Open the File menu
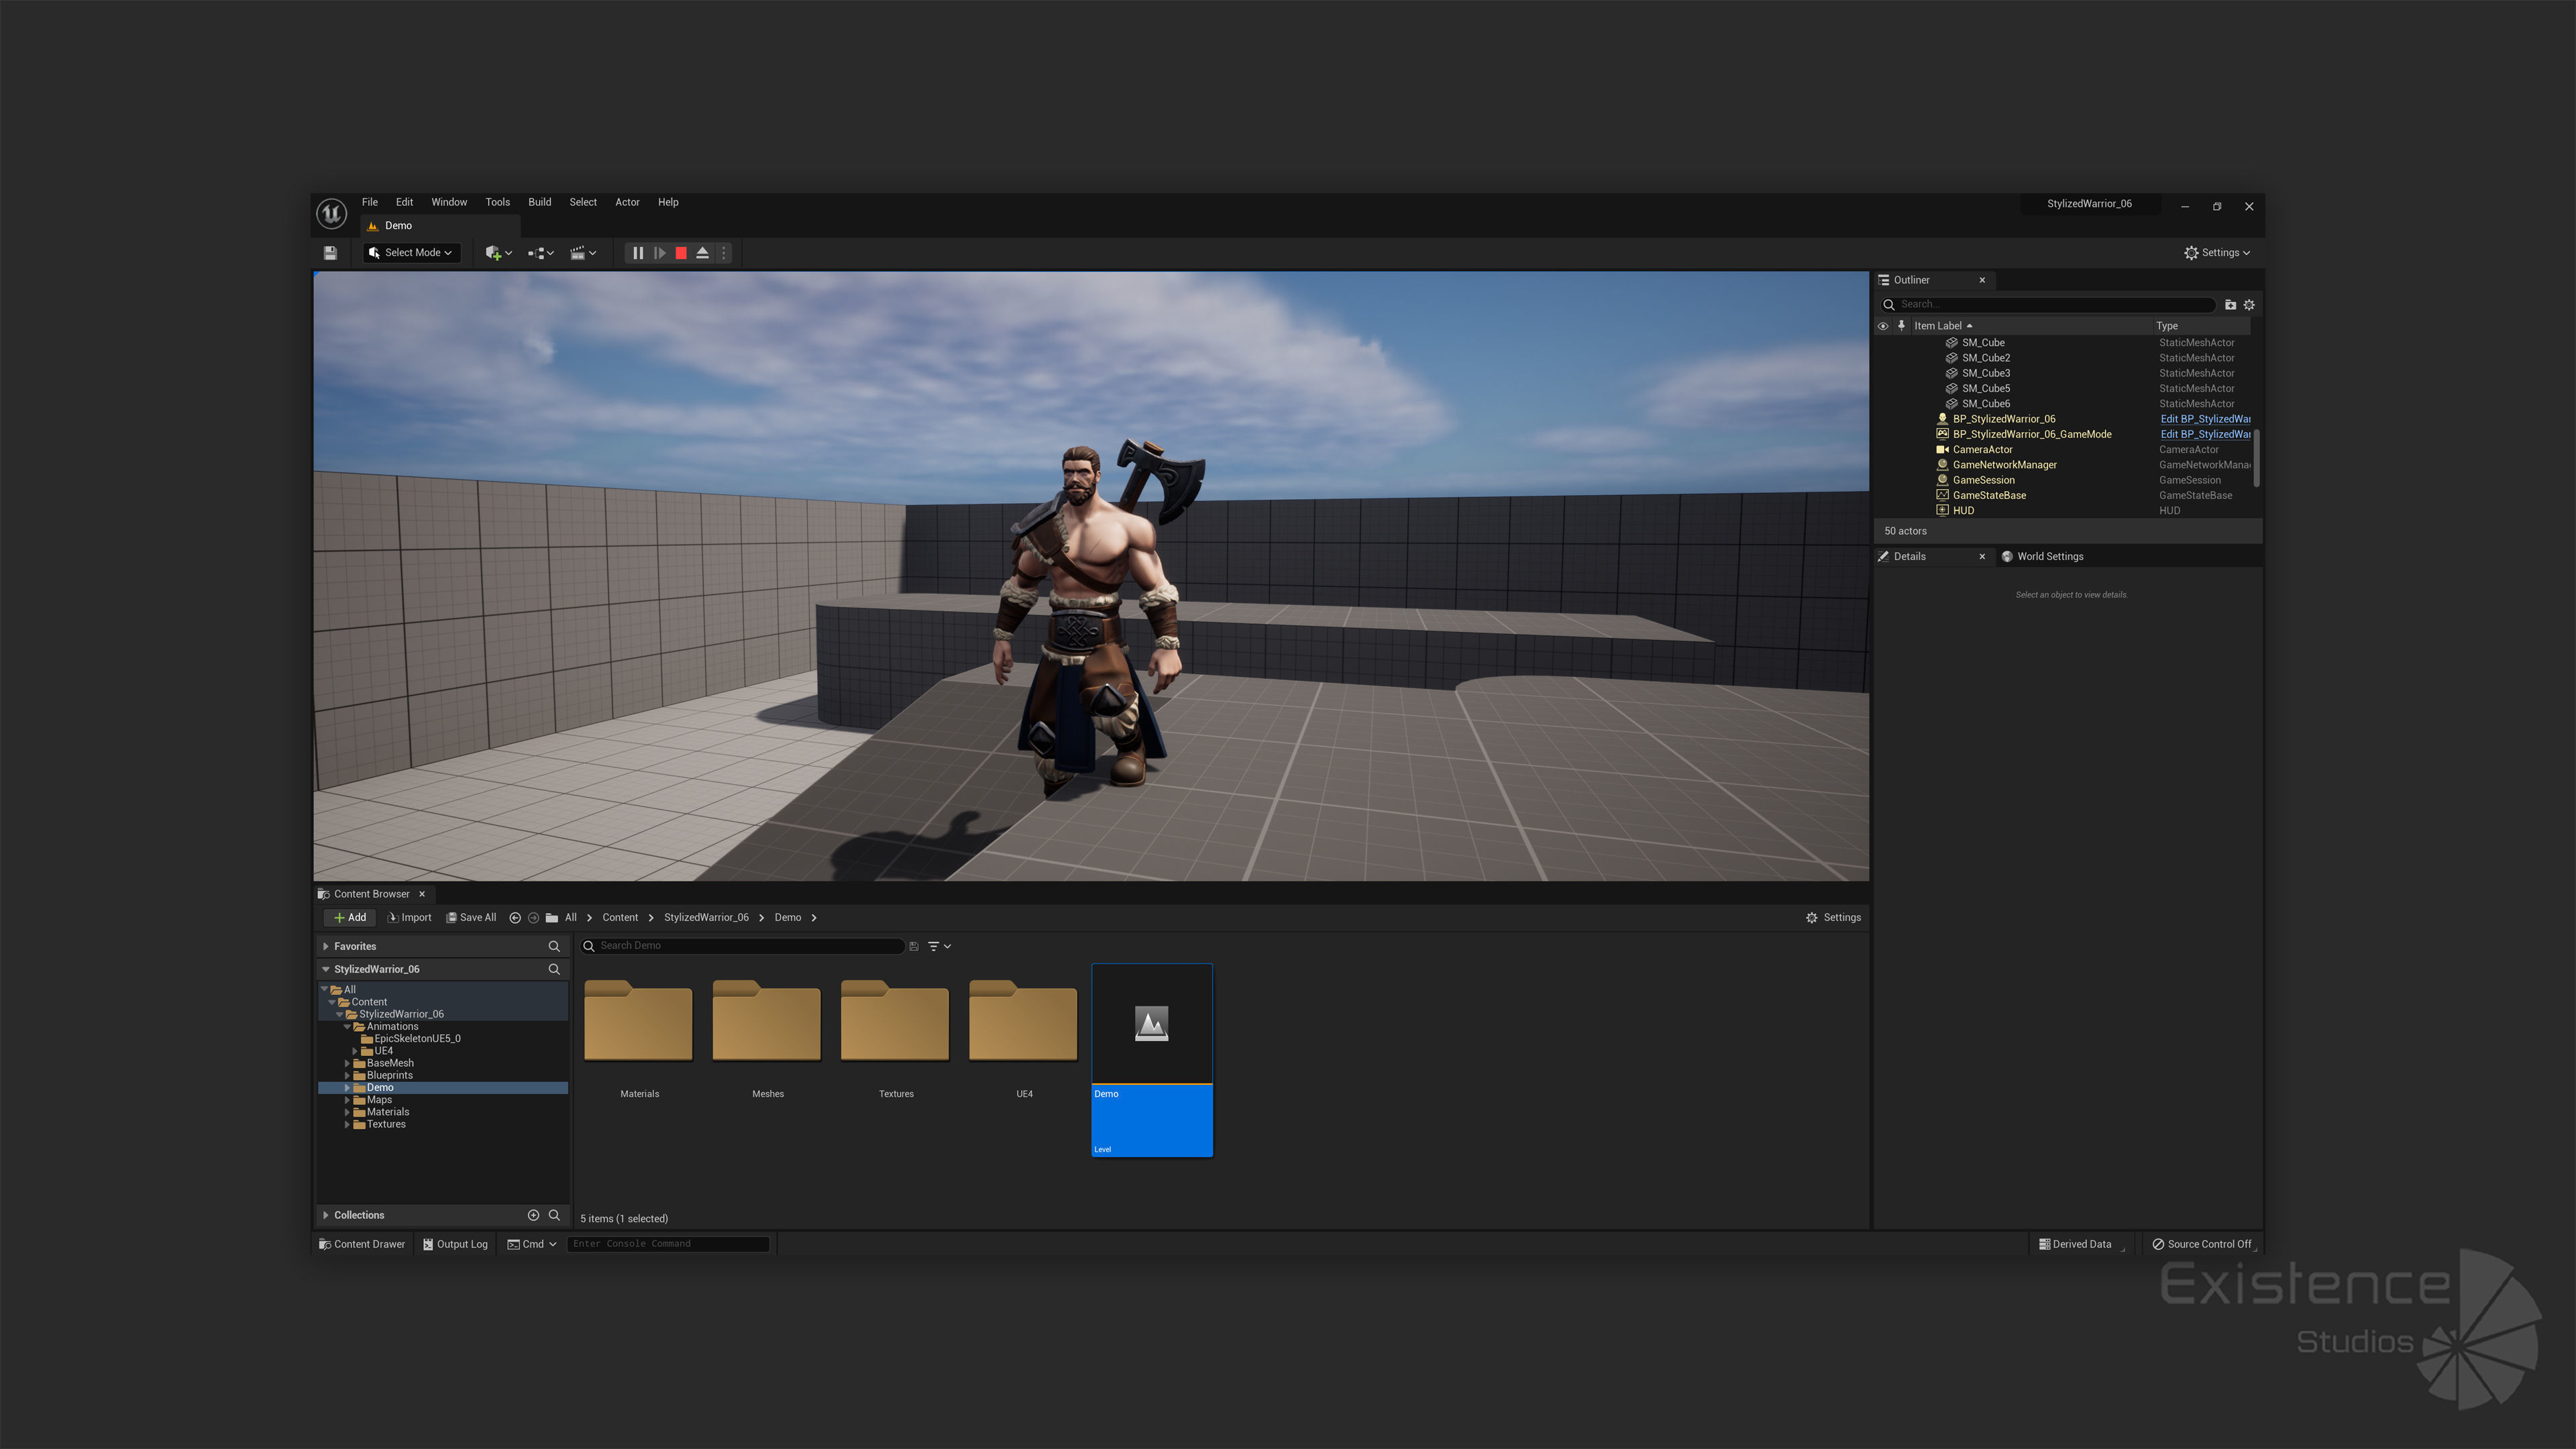 369,202
